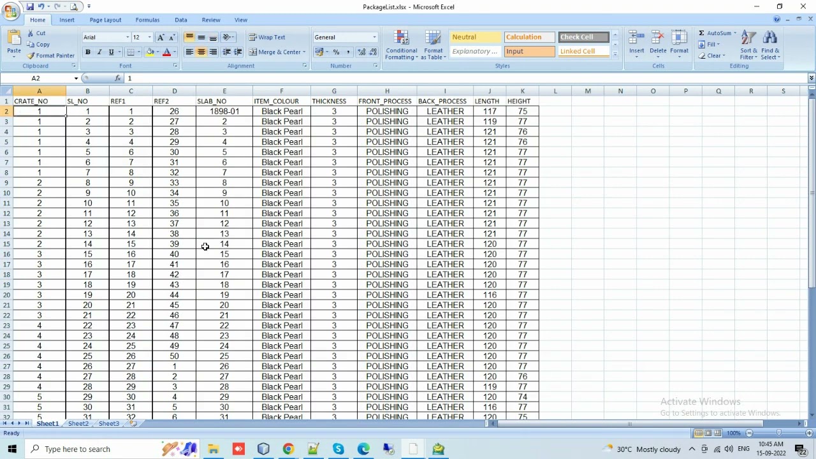The image size is (816, 459).
Task: Increase font size with Grow Font
Action: (161, 37)
